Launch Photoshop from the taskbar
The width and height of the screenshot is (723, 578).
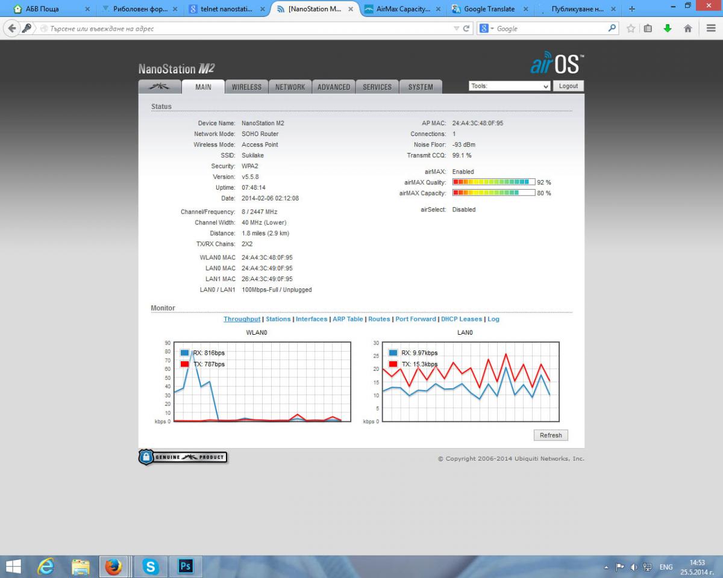point(186,567)
